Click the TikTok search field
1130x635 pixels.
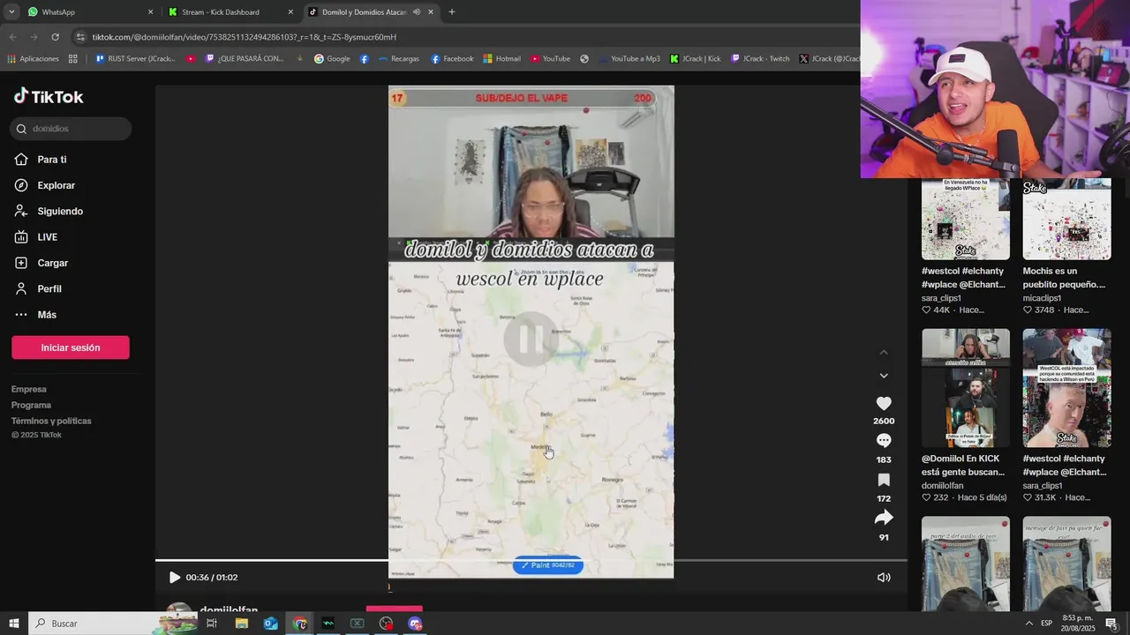[x=71, y=129]
